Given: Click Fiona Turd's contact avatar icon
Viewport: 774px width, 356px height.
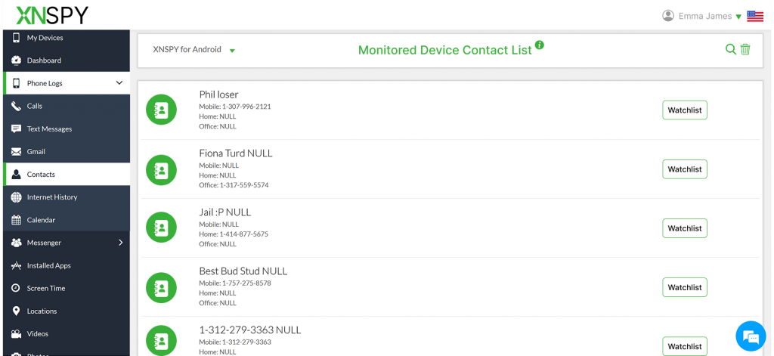Looking at the screenshot, I should click(x=161, y=170).
